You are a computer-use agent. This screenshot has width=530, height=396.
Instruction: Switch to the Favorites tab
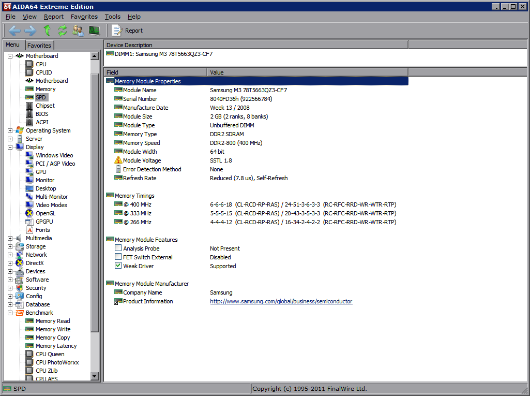pos(39,46)
